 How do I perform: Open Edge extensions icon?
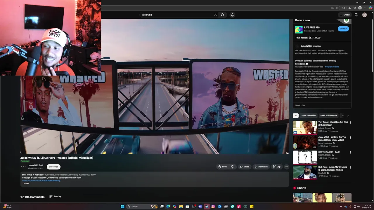point(344,8)
